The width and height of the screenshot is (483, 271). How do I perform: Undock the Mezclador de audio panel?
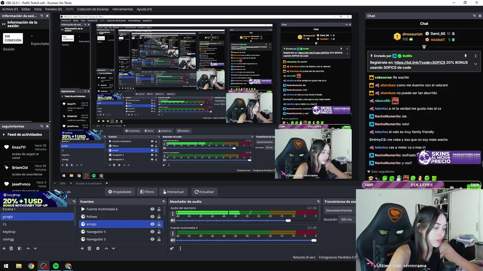tap(318, 201)
